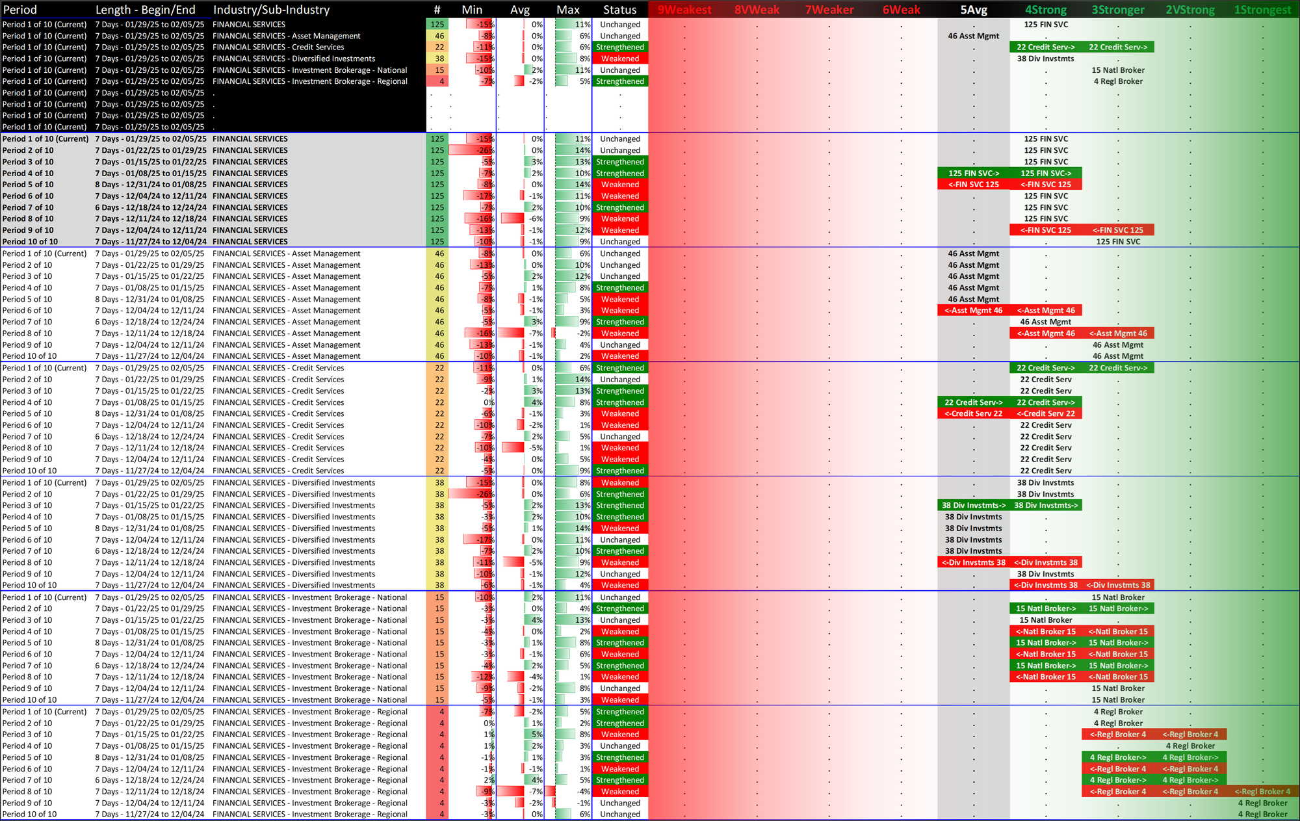The height and width of the screenshot is (821, 1300).
Task: Select '22 Credit Serv->' in the 5Avg column
Action: click(973, 402)
